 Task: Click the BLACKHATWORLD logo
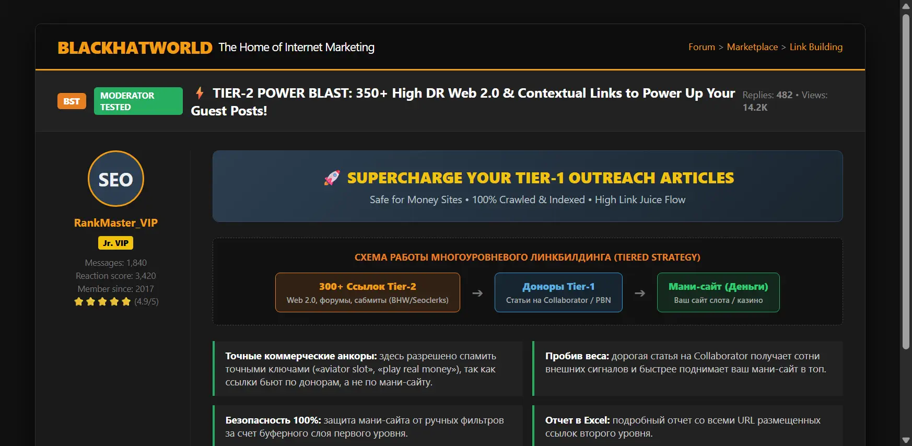(135, 48)
